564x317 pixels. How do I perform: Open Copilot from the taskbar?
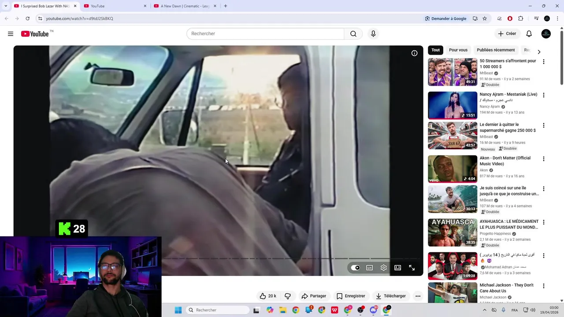pos(270,310)
